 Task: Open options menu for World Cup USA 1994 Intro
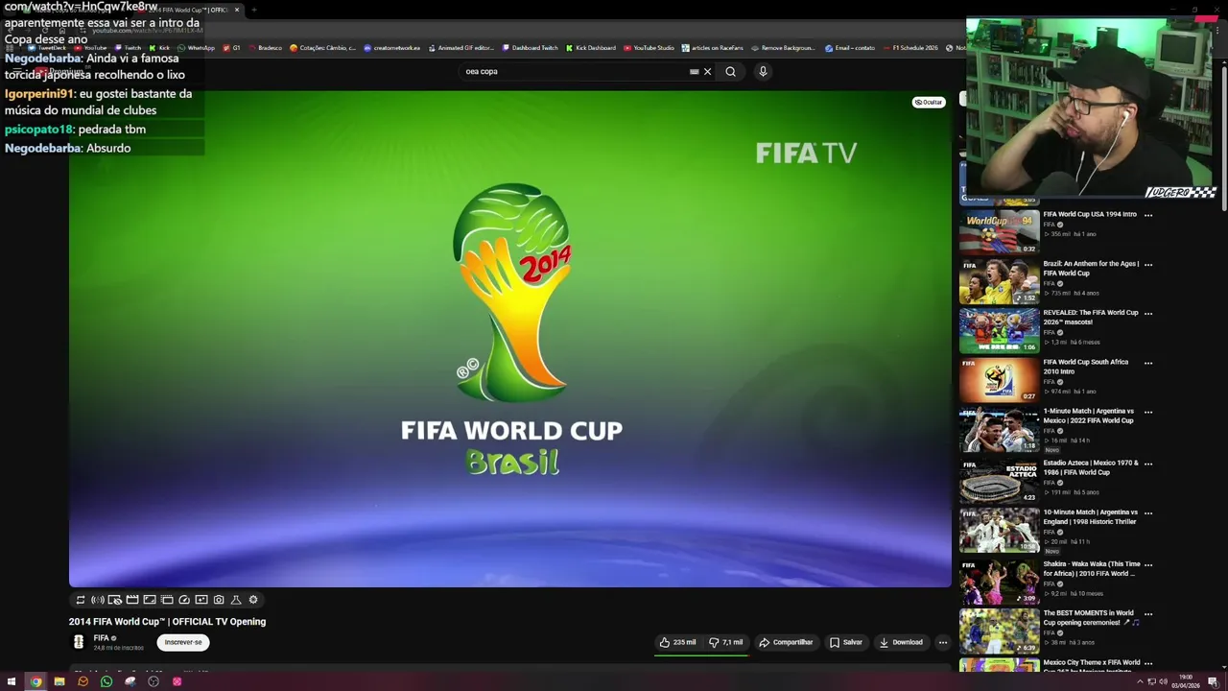tap(1148, 215)
